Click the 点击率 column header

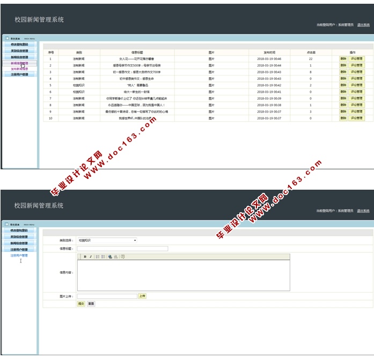coord(311,53)
